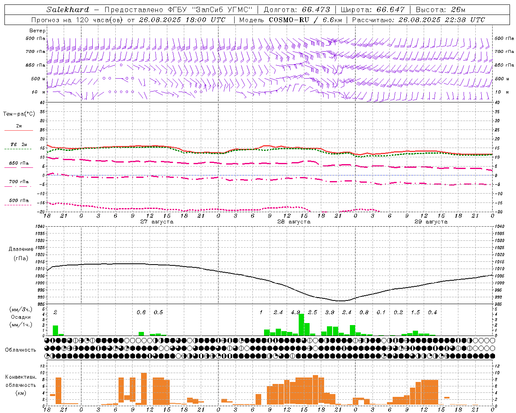
Task: Click the Ветер section label
Action: click(x=37, y=31)
